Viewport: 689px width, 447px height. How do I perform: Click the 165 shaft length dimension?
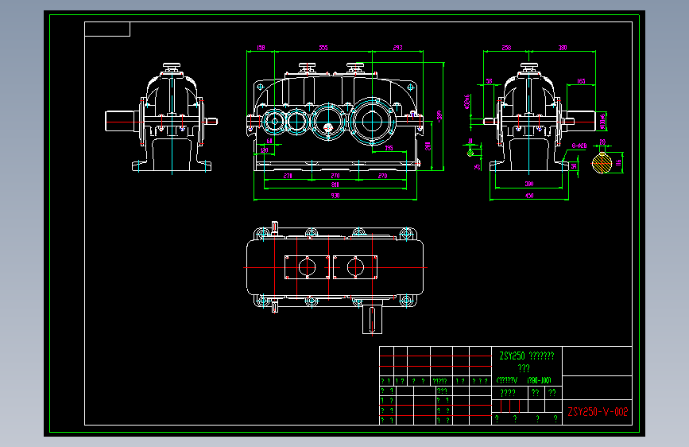(581, 81)
